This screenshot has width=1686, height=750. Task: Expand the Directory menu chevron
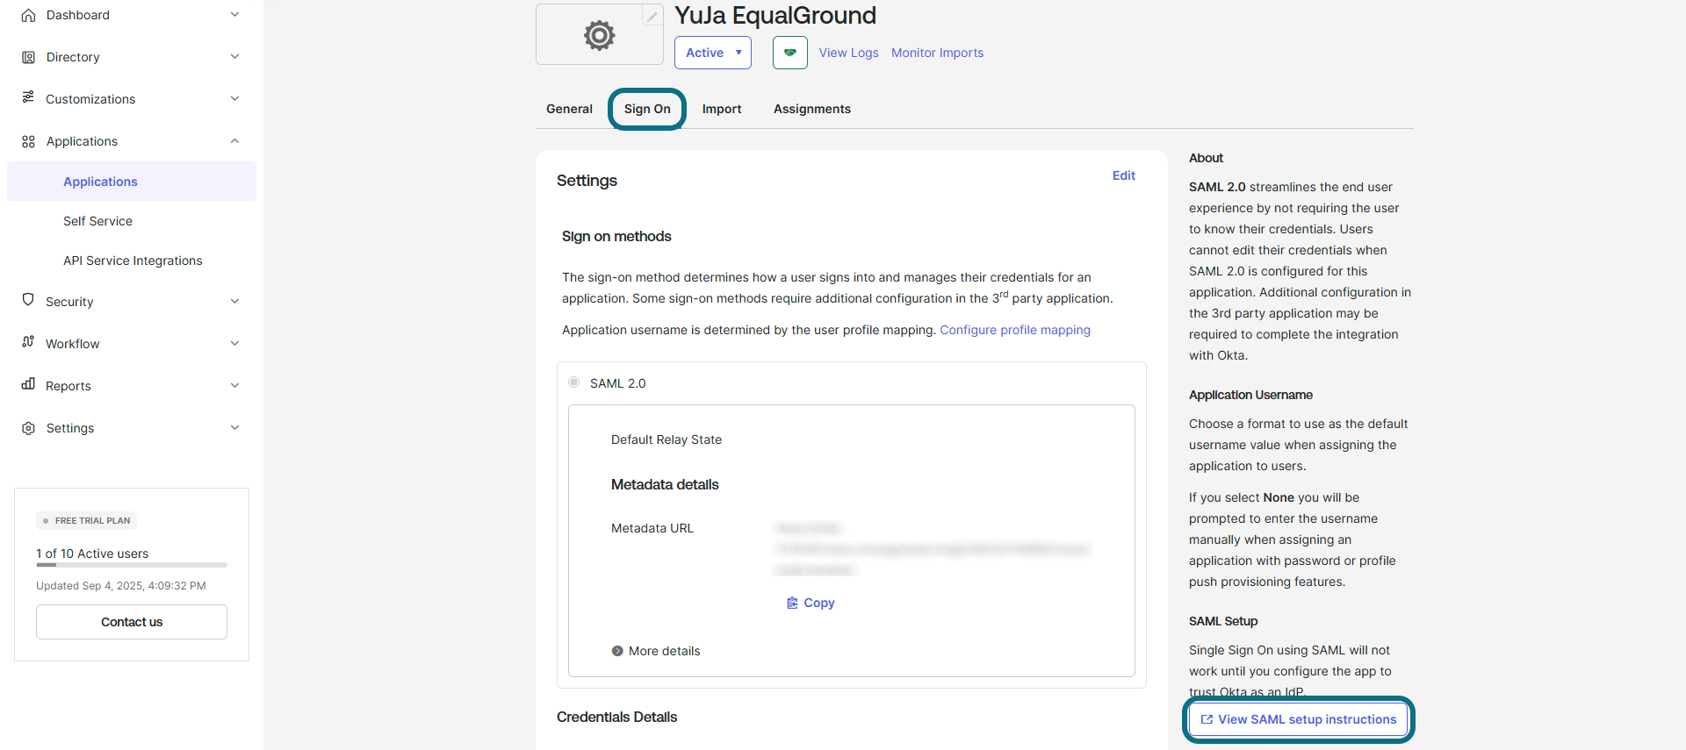pyautogui.click(x=234, y=57)
